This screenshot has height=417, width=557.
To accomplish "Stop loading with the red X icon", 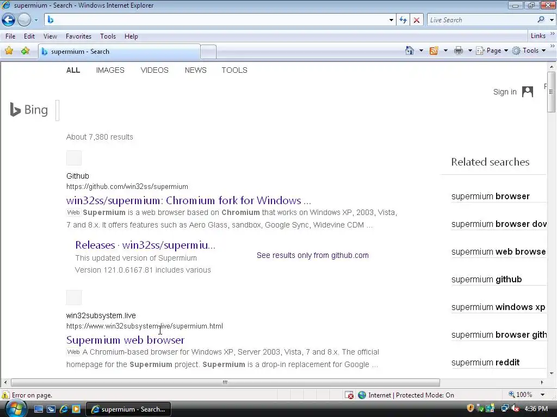I will [x=417, y=20].
